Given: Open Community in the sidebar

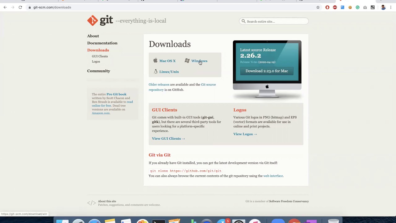Looking at the screenshot, I should 99,71.
